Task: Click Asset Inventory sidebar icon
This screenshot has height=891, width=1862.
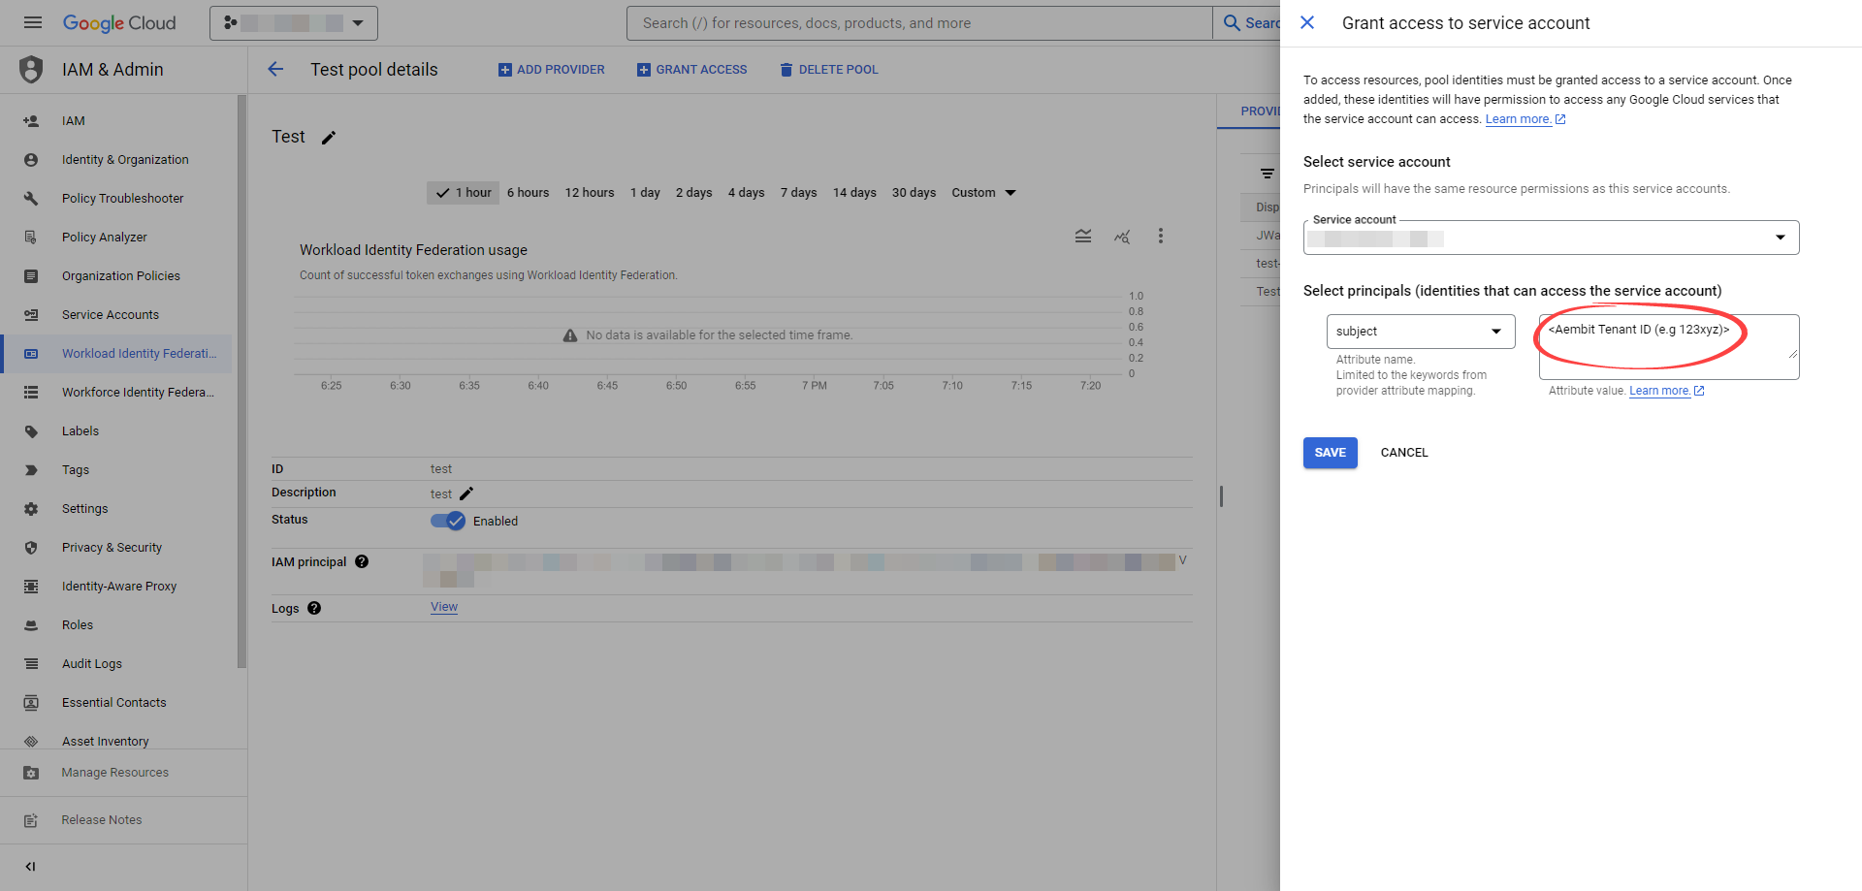Action: pyautogui.click(x=31, y=741)
